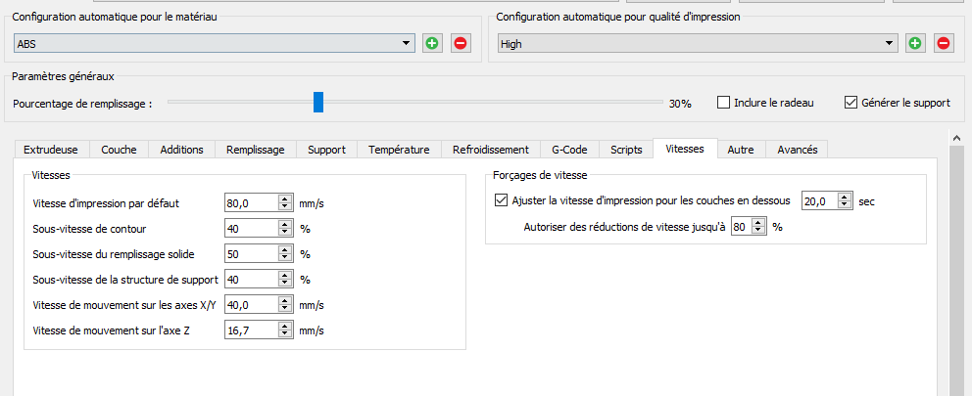The height and width of the screenshot is (396, 972).
Task: Toggle Générer le support checkbox
Action: (850, 103)
